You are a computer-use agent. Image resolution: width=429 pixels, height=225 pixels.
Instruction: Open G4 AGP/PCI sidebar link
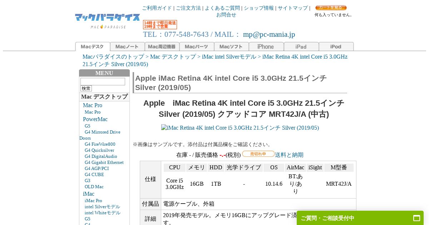(x=97, y=168)
